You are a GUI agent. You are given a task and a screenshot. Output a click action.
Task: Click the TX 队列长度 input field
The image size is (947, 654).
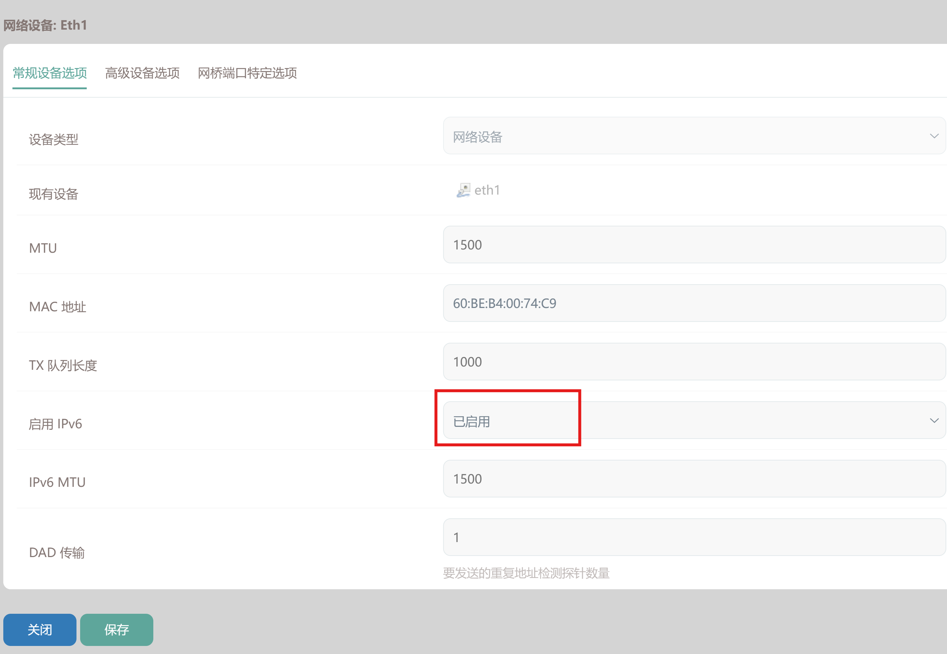pos(694,362)
